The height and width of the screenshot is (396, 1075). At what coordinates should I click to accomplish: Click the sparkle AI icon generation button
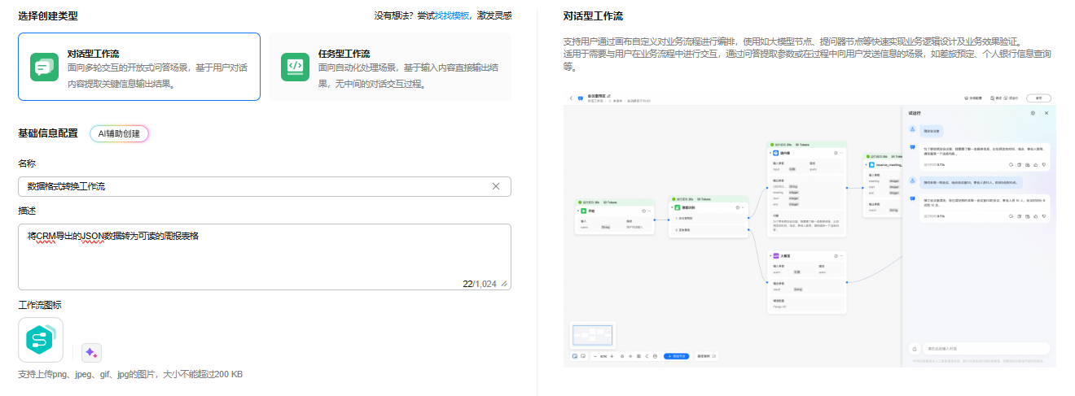pyautogui.click(x=91, y=353)
